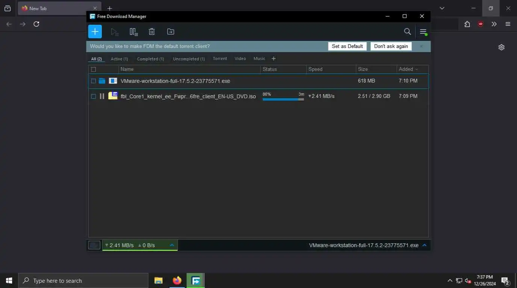Switch to the Video filter tab
Image resolution: width=517 pixels, height=288 pixels.
coord(240,58)
